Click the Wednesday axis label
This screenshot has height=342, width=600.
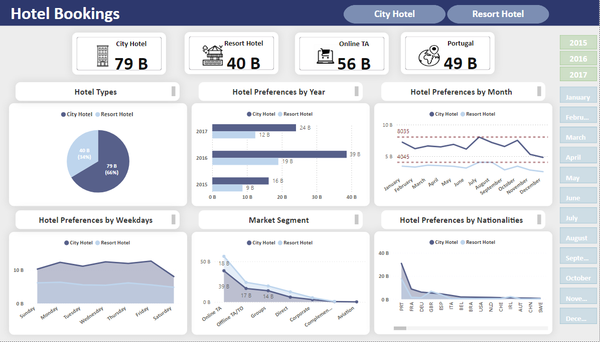coord(91,315)
